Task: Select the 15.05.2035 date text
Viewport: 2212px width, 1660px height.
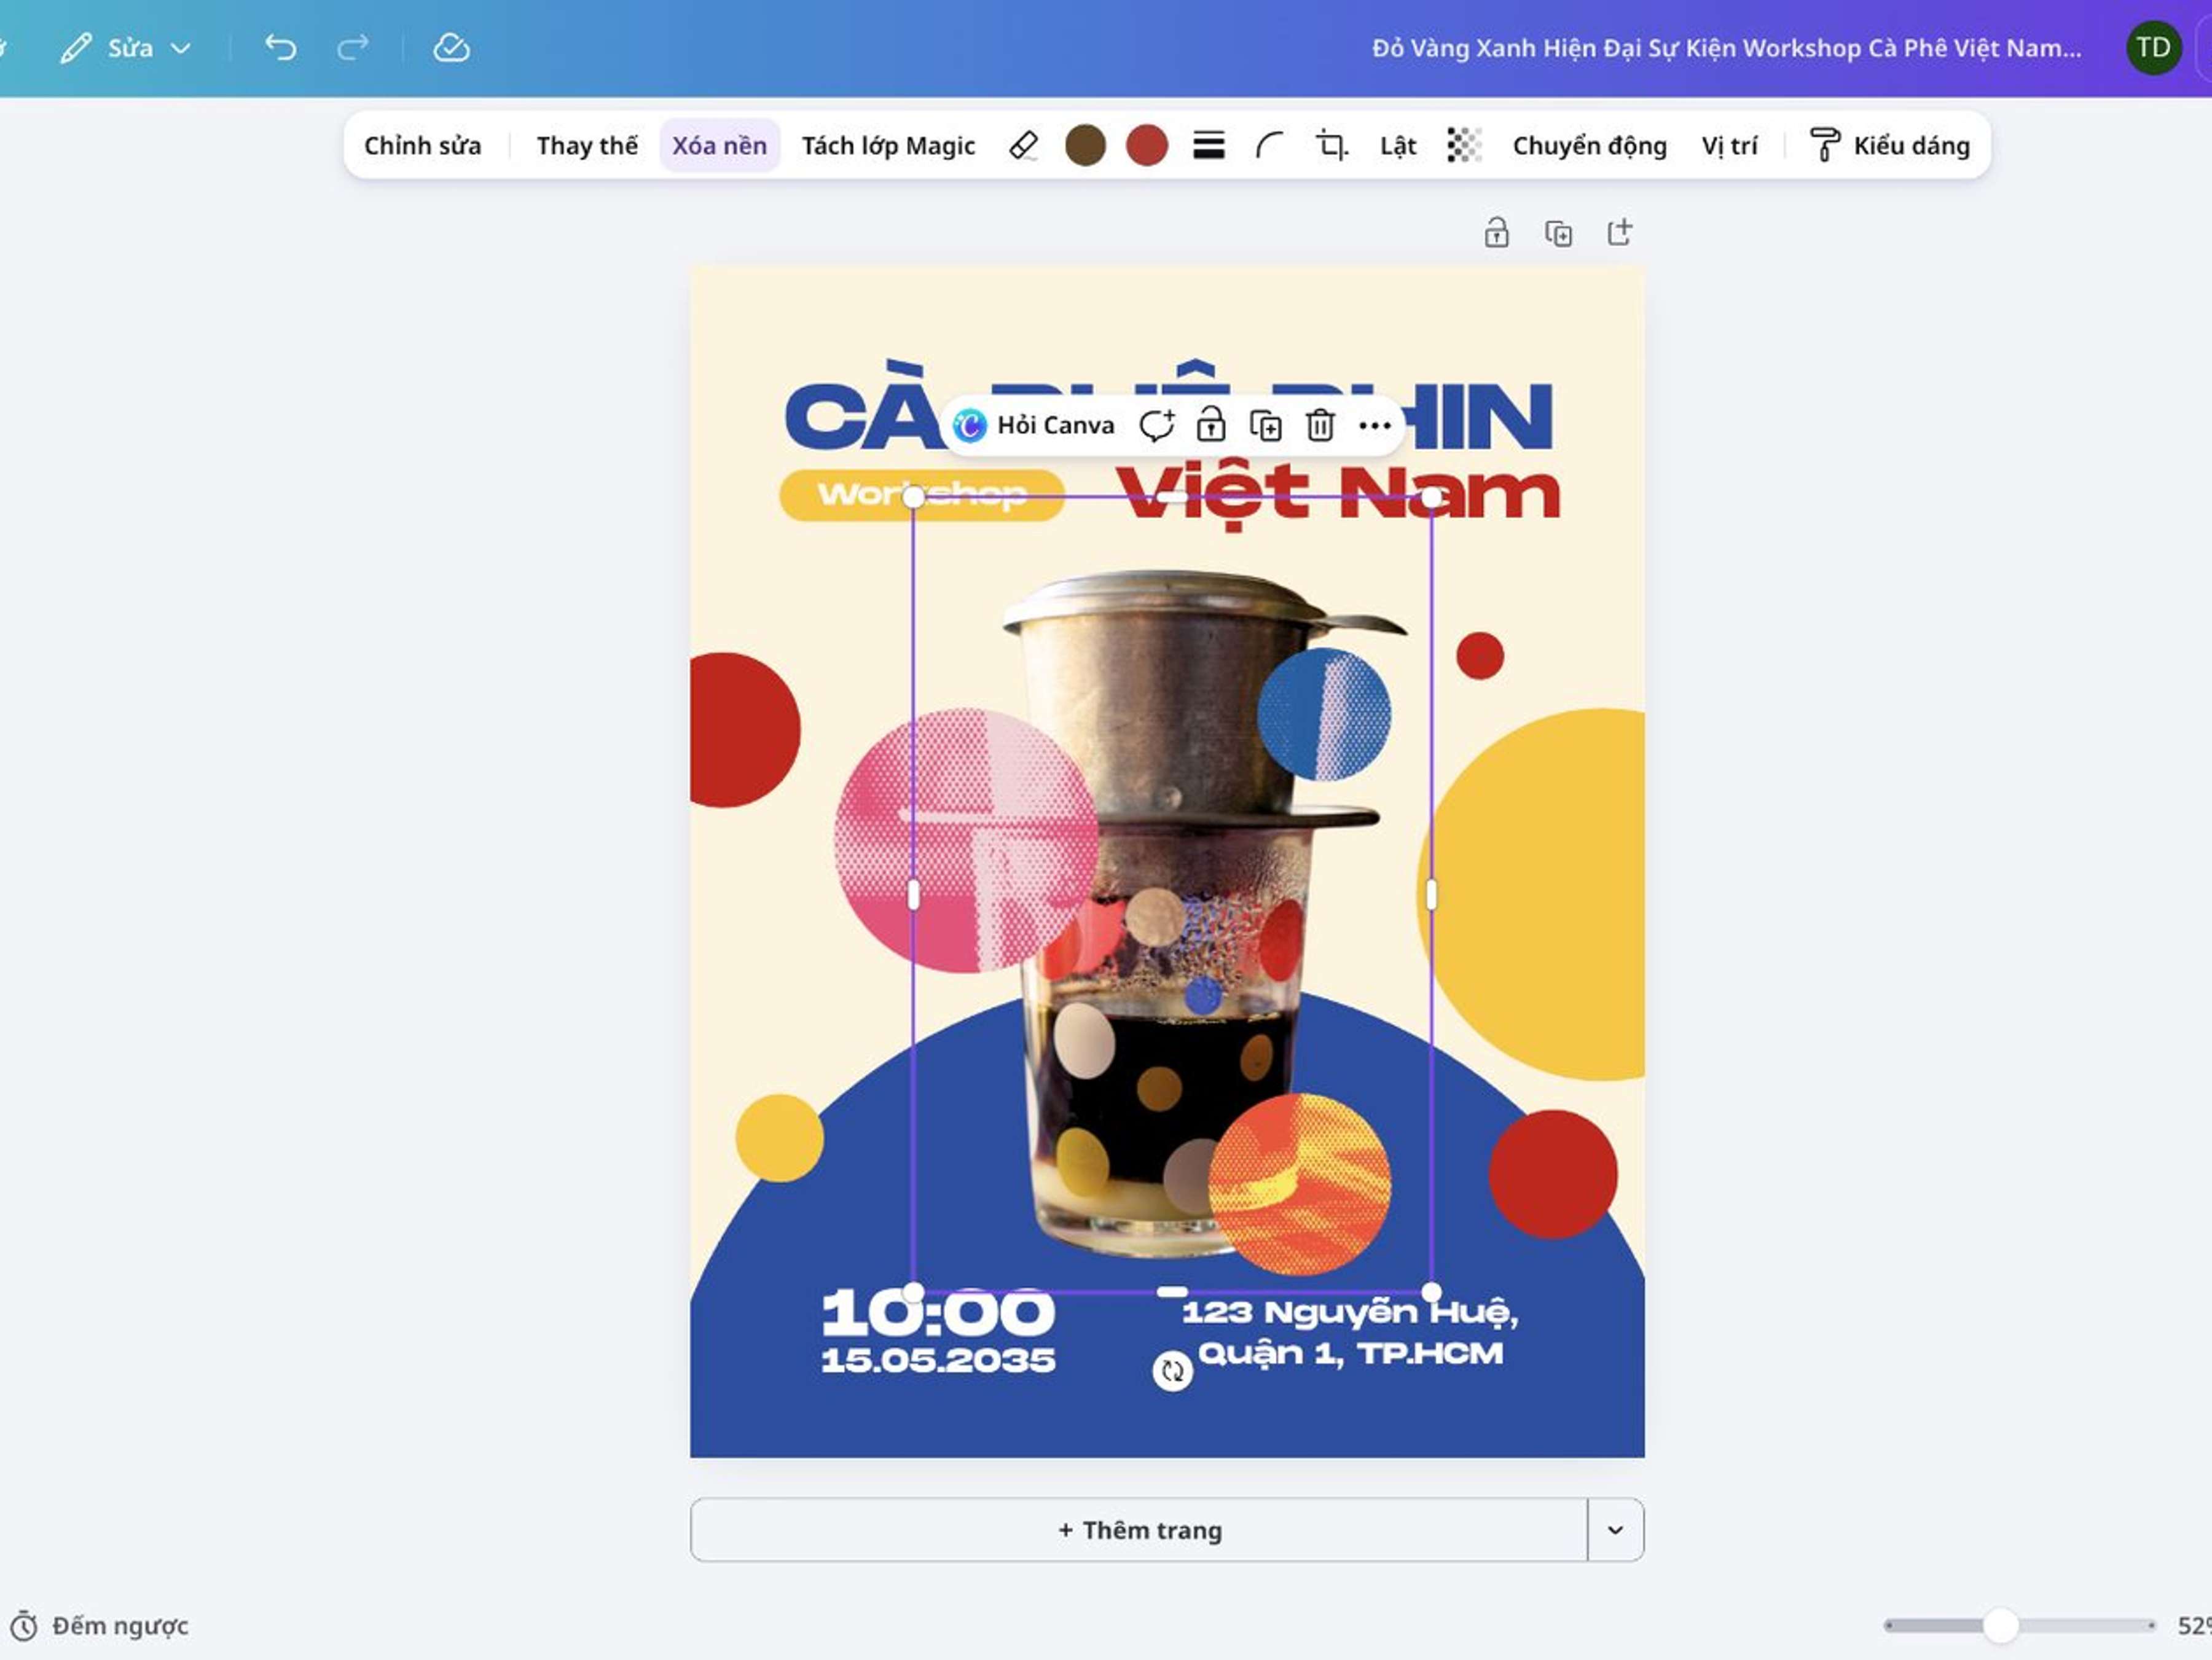Action: 938,1360
